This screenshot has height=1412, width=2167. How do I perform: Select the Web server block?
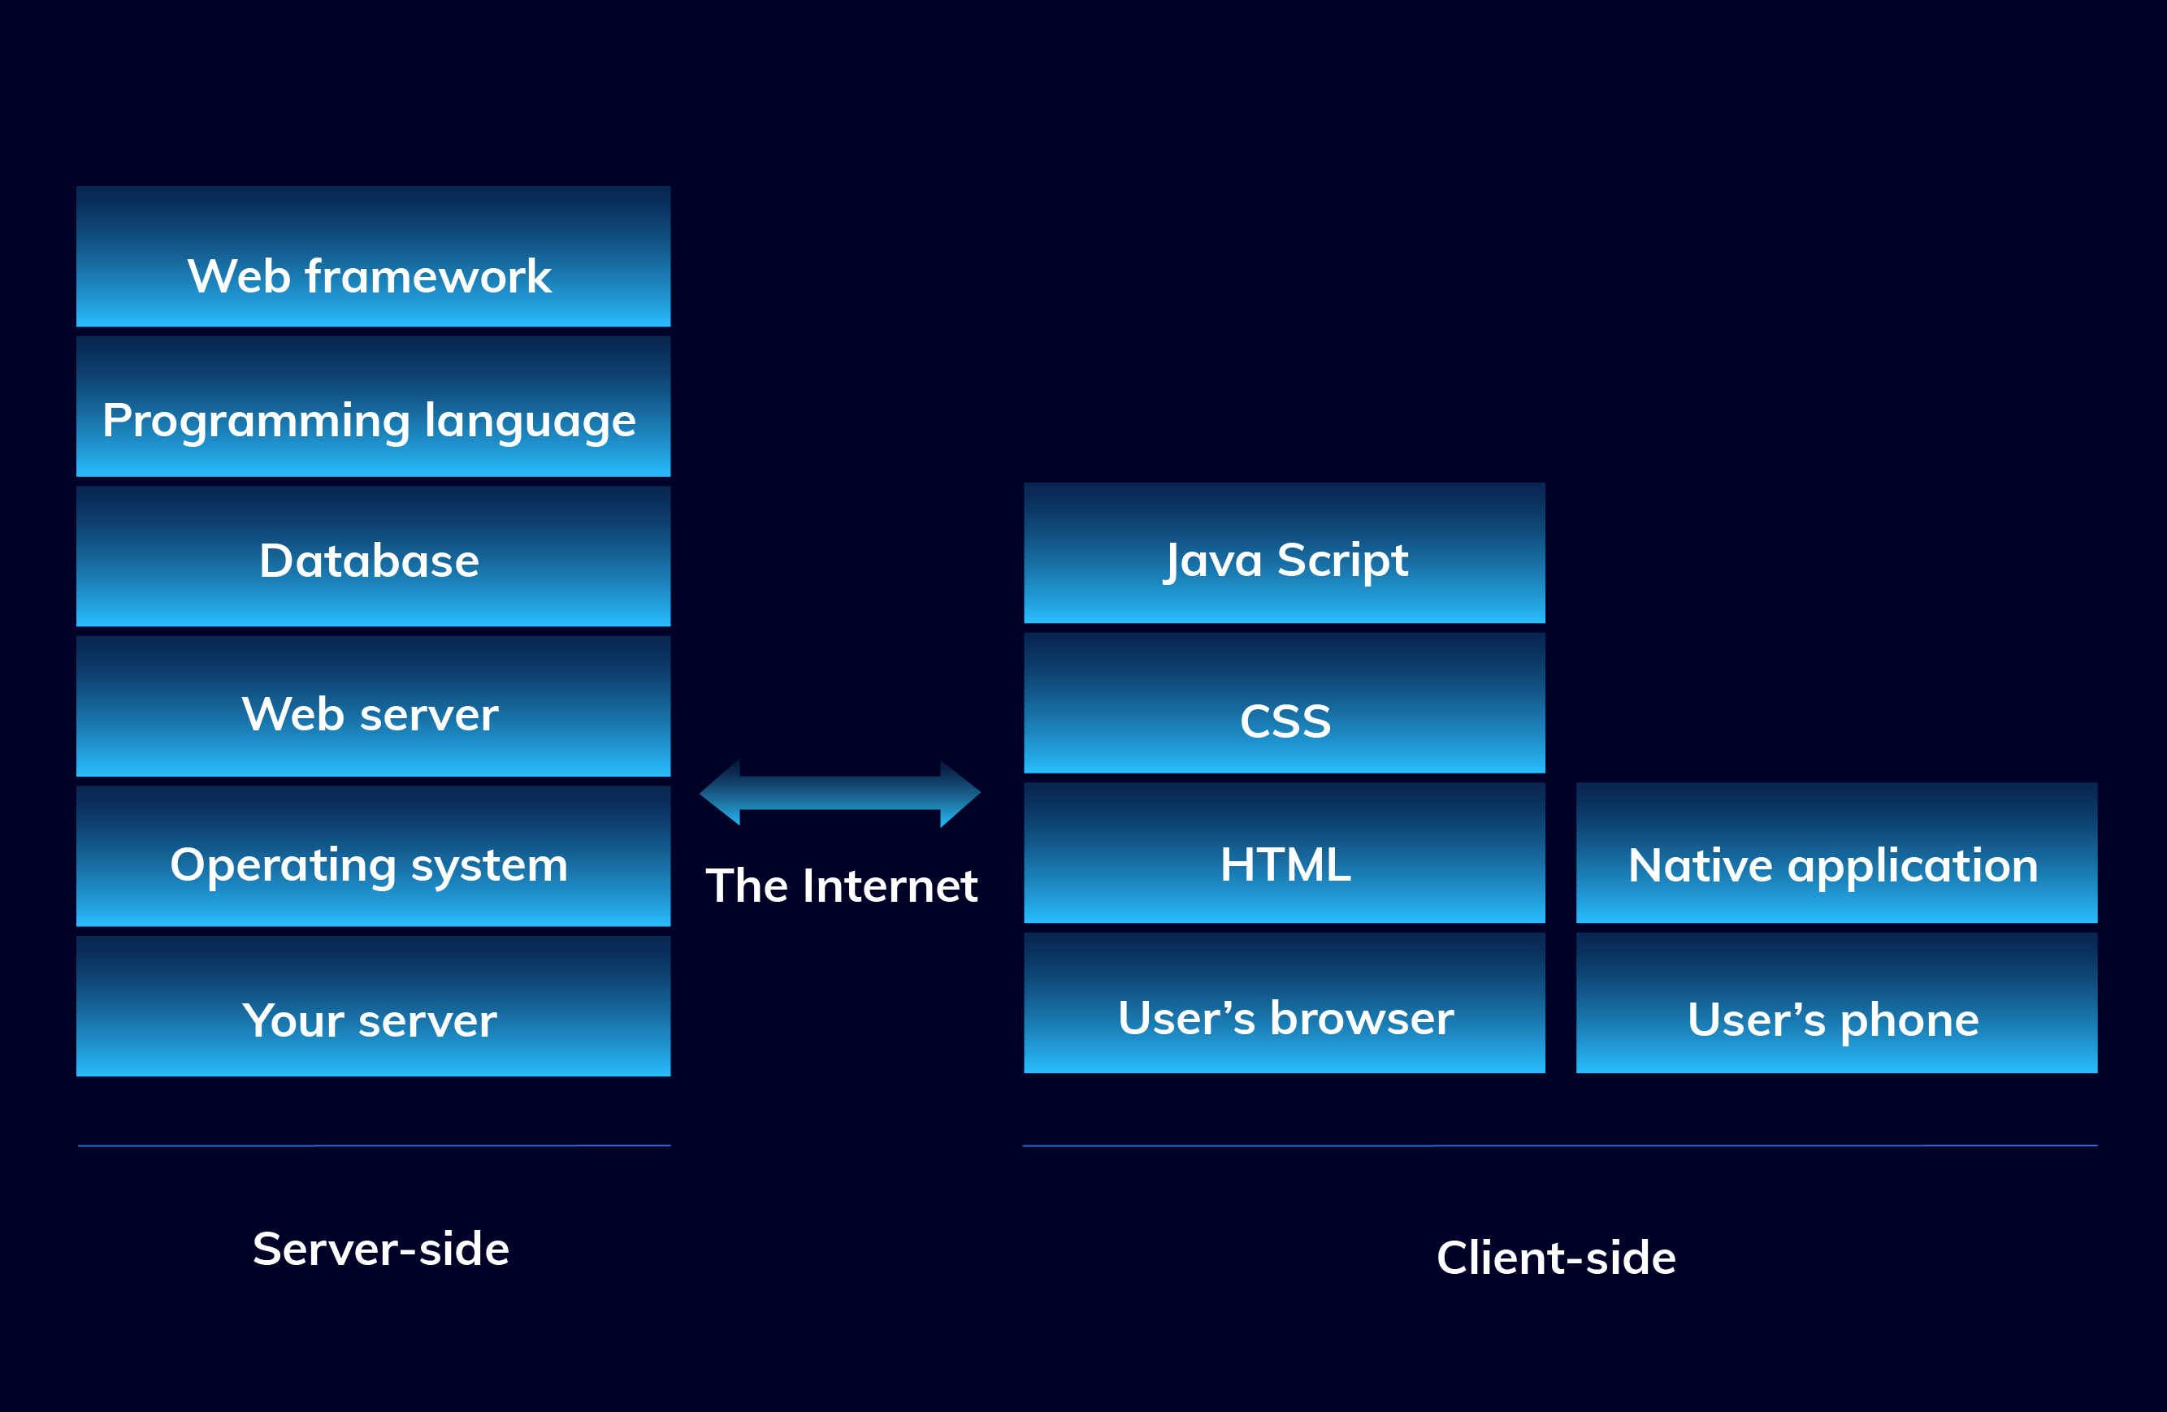click(x=373, y=707)
